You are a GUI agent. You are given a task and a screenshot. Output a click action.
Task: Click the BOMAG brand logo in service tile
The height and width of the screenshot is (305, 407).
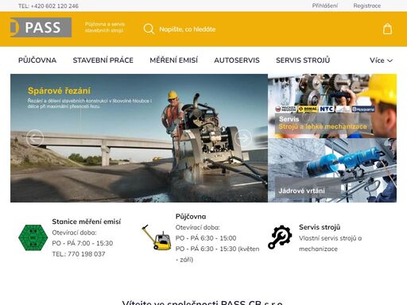coord(308,109)
